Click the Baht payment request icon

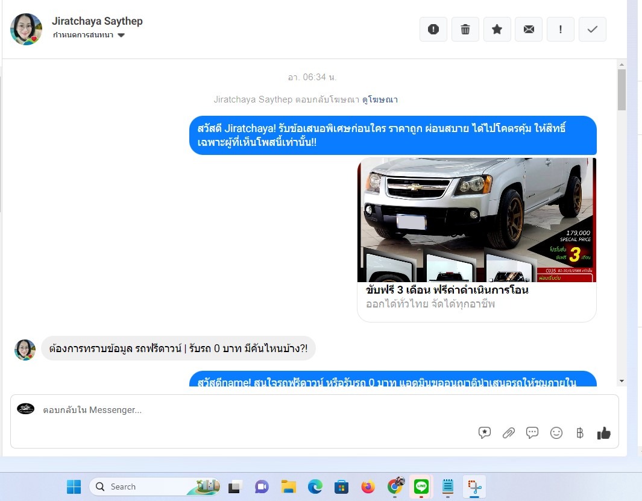click(580, 433)
